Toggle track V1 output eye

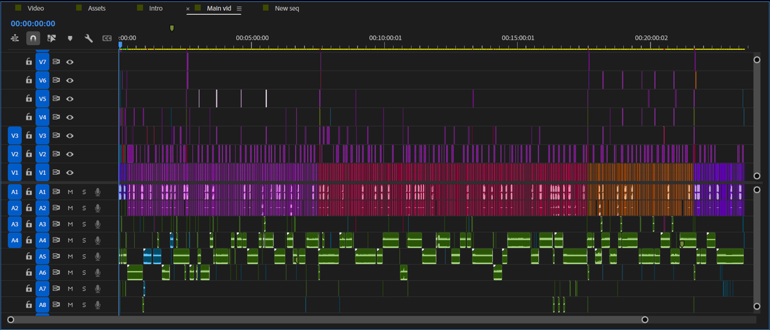tap(70, 172)
